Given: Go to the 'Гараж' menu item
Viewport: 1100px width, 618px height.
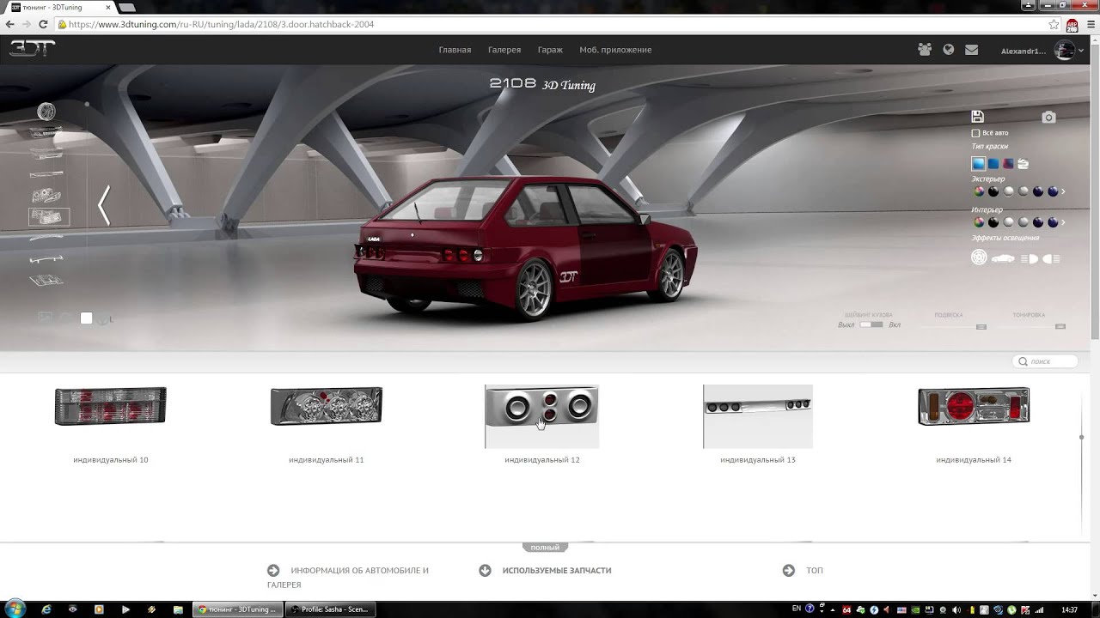Looking at the screenshot, I should point(550,50).
